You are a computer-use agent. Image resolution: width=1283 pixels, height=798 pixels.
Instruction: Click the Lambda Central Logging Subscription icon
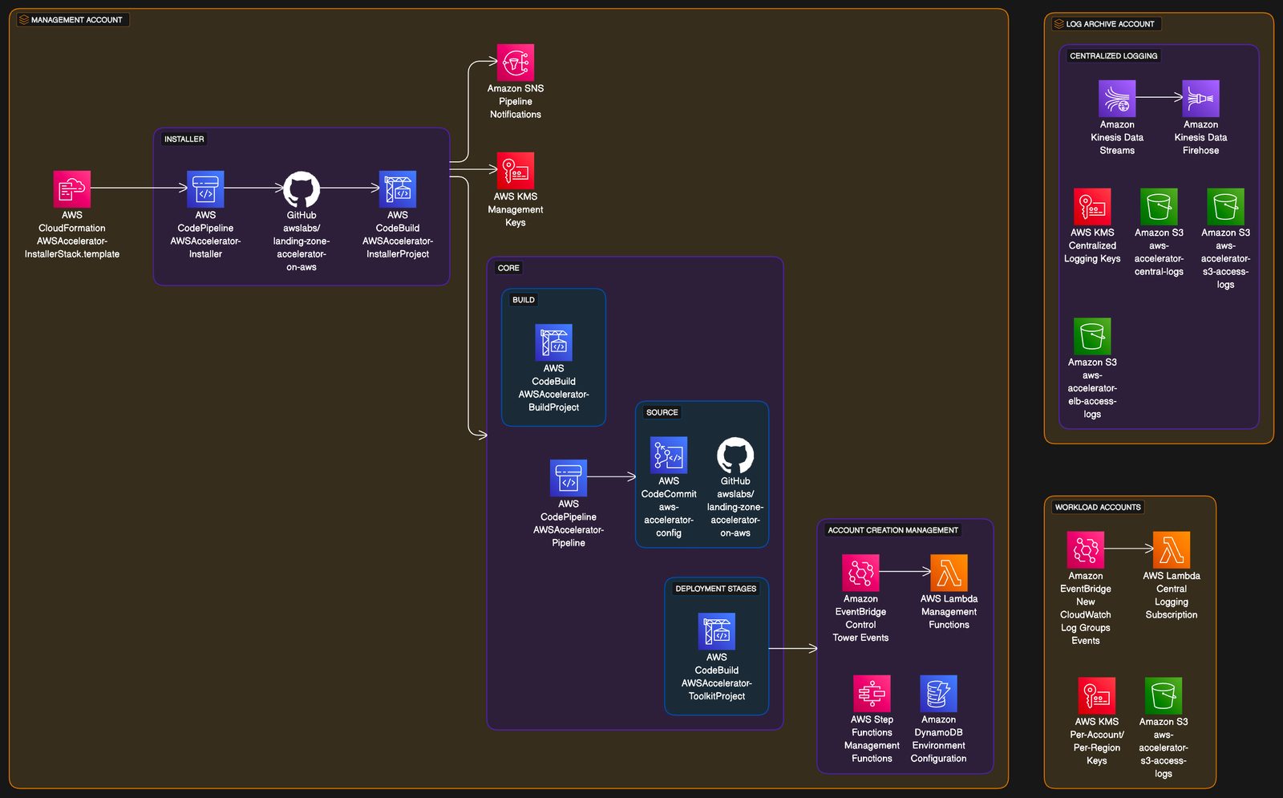point(1172,550)
